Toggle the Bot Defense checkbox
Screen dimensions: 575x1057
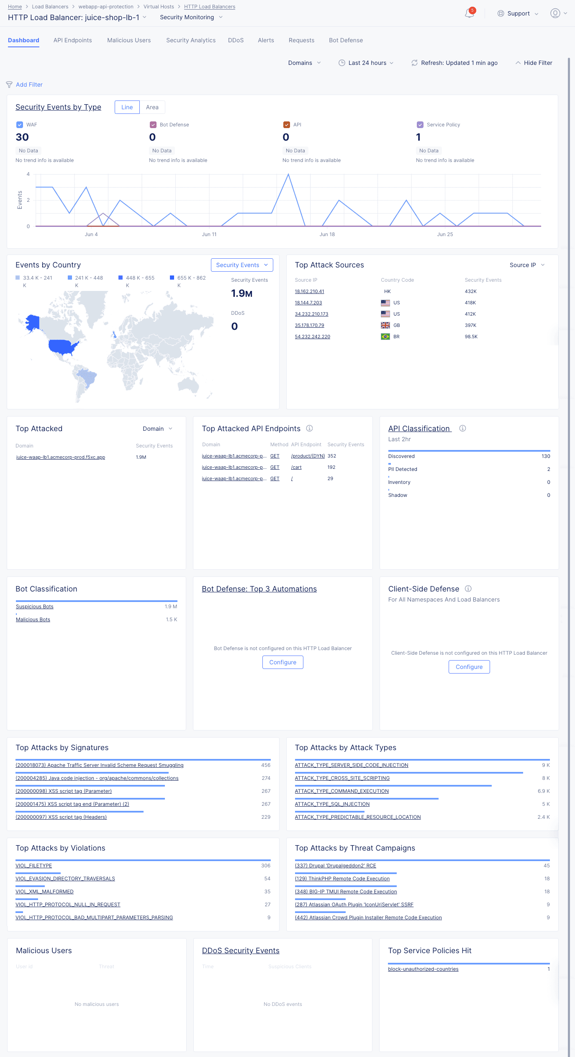[x=153, y=125]
